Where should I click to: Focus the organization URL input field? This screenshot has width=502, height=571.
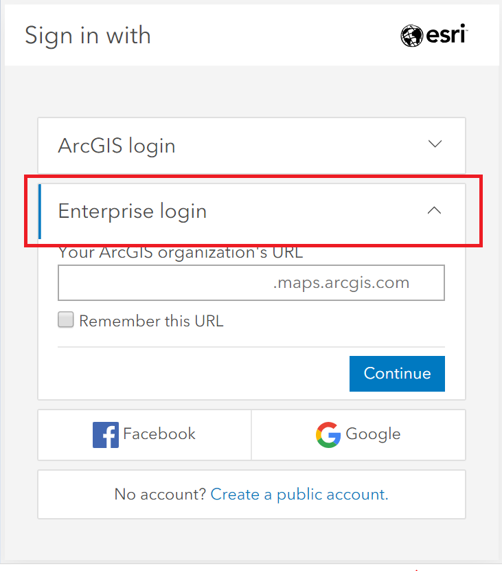tap(251, 282)
